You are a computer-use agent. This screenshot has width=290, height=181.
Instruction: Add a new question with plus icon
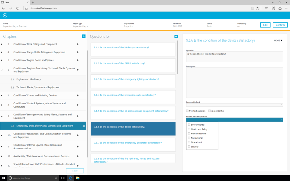coord(176,36)
